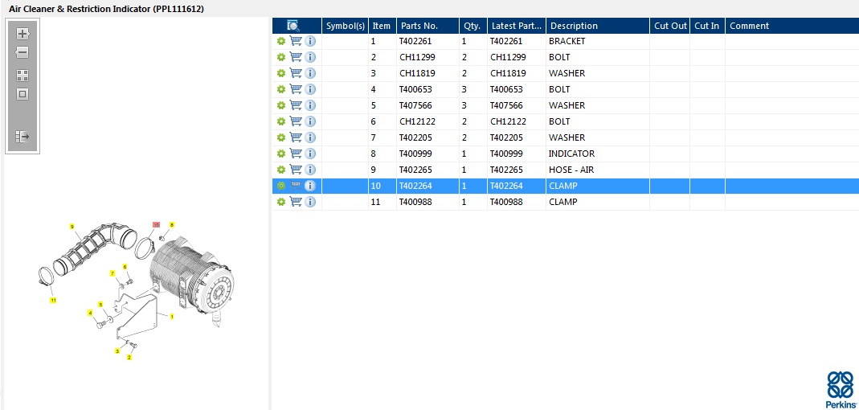Select callout 11 on the diagram
Viewport: 859px width, 410px height.
[53, 301]
